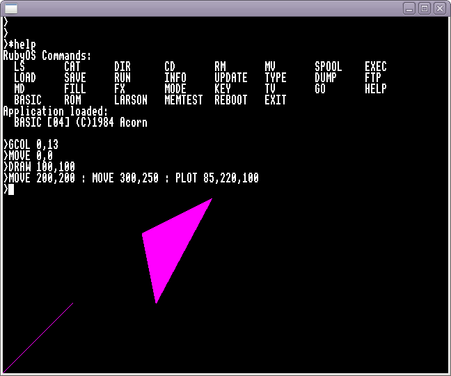
Task: Click the *help command text
Action: [x=22, y=45]
